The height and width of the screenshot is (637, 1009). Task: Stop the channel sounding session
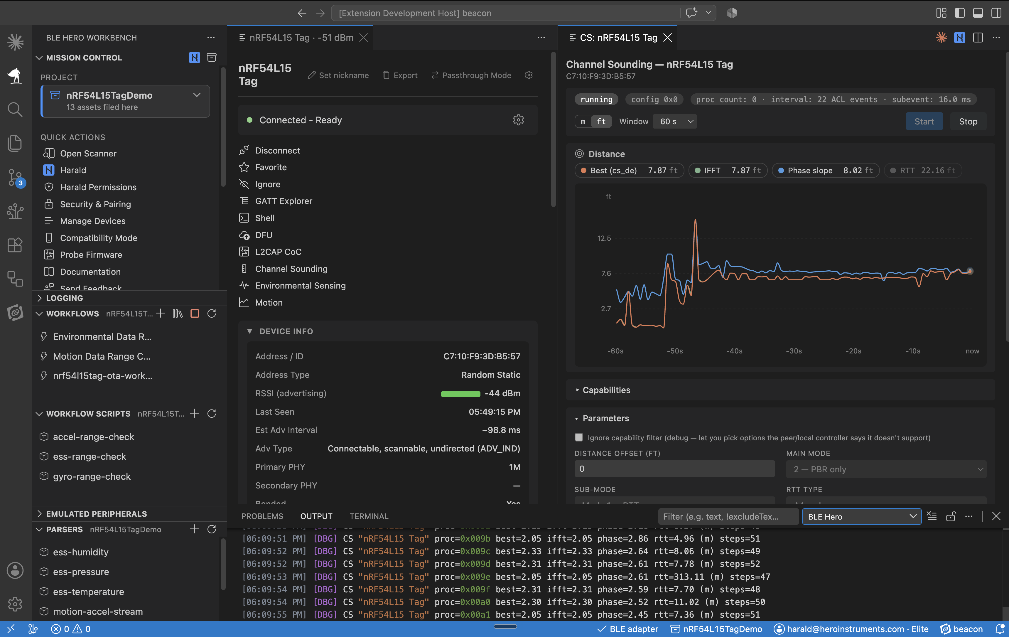968,122
